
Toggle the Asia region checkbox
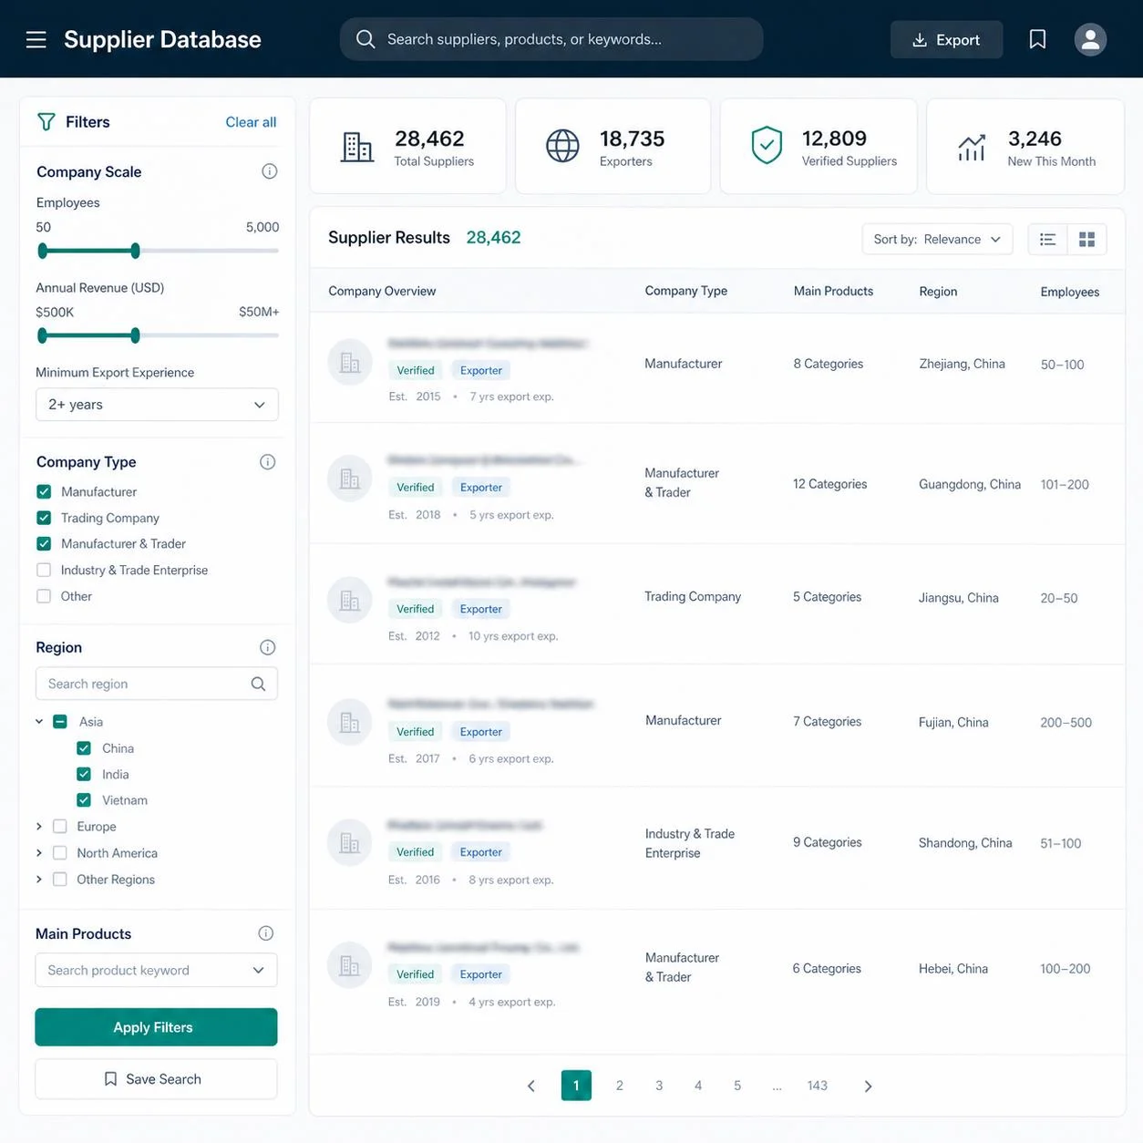60,722
